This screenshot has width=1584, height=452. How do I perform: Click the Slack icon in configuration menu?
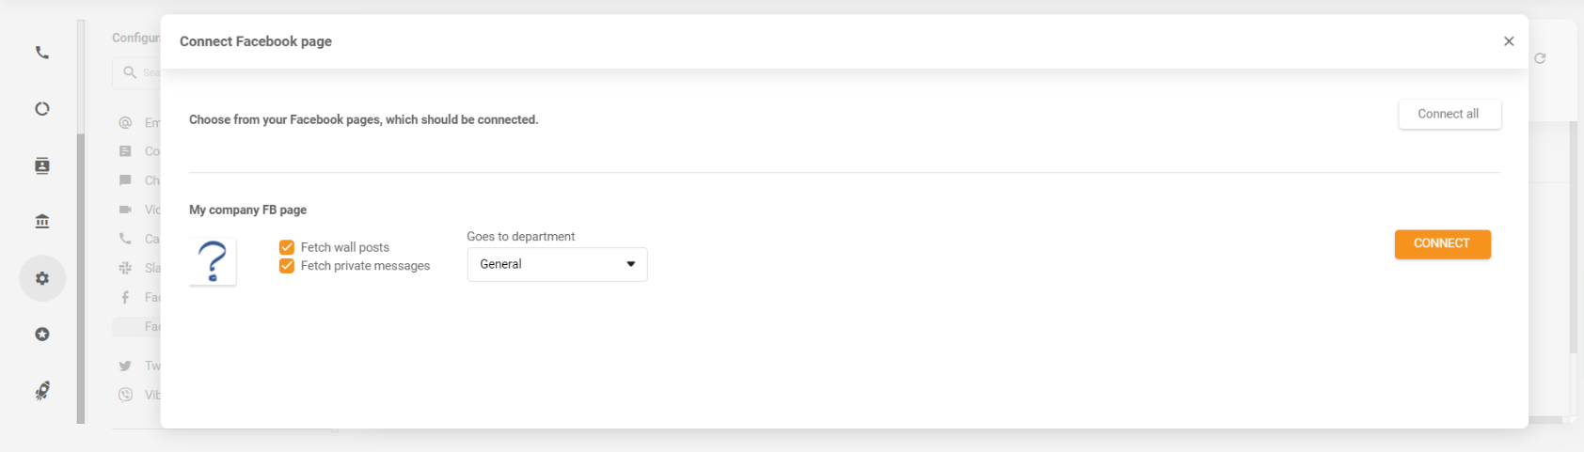[x=125, y=268]
